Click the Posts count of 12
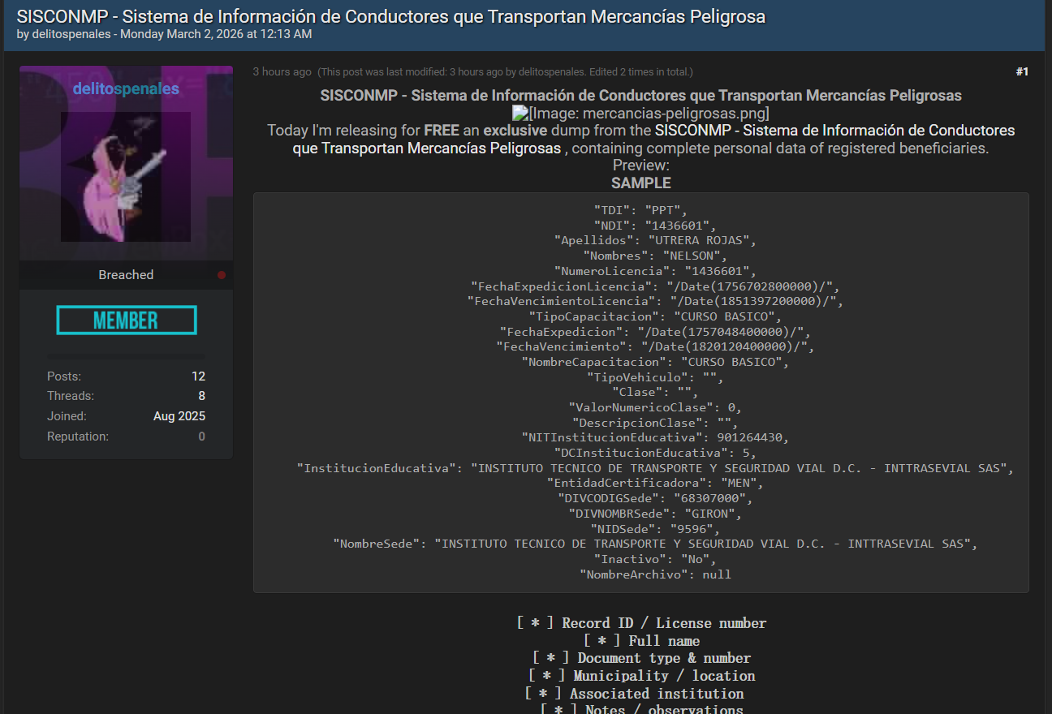This screenshot has height=714, width=1052. point(198,376)
